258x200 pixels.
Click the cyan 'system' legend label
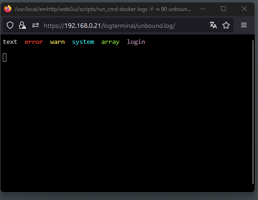click(83, 42)
